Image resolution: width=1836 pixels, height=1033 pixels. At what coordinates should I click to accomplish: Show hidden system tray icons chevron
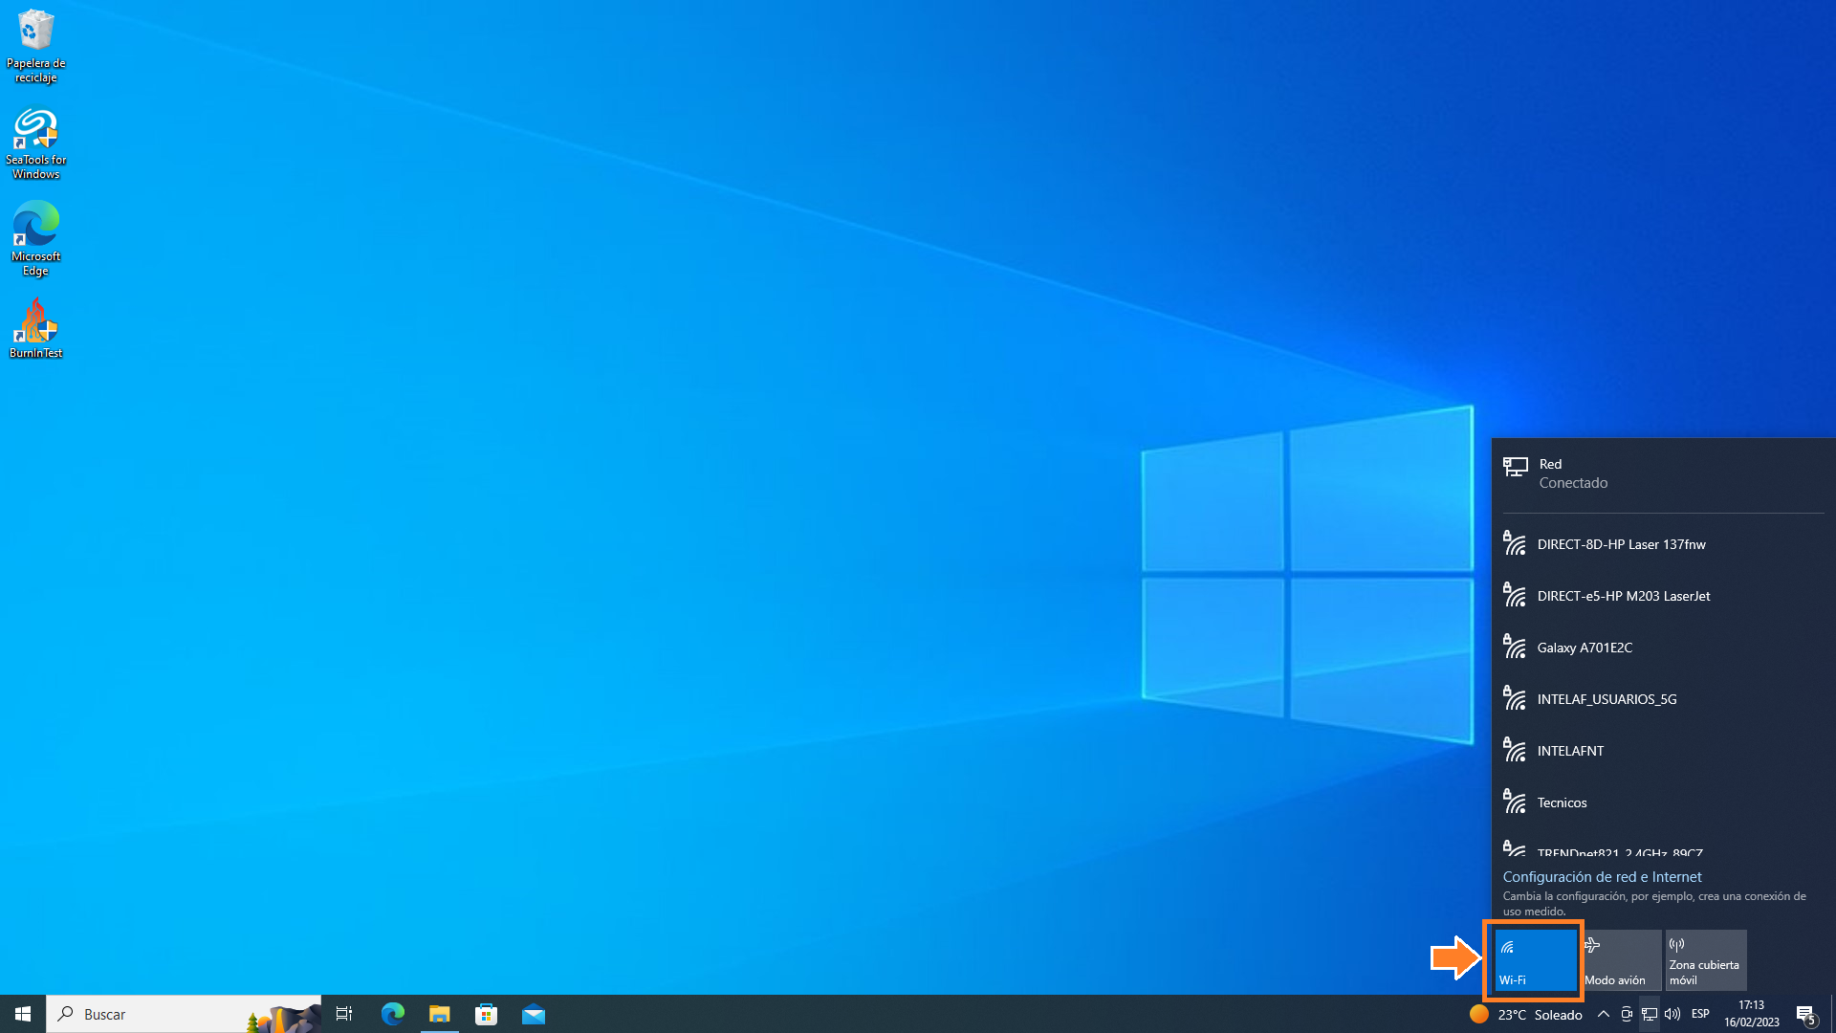tap(1604, 1014)
